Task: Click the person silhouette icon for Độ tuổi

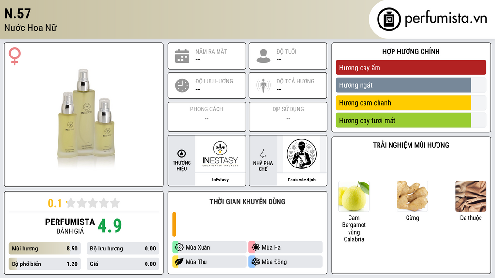Action: pos(263,56)
